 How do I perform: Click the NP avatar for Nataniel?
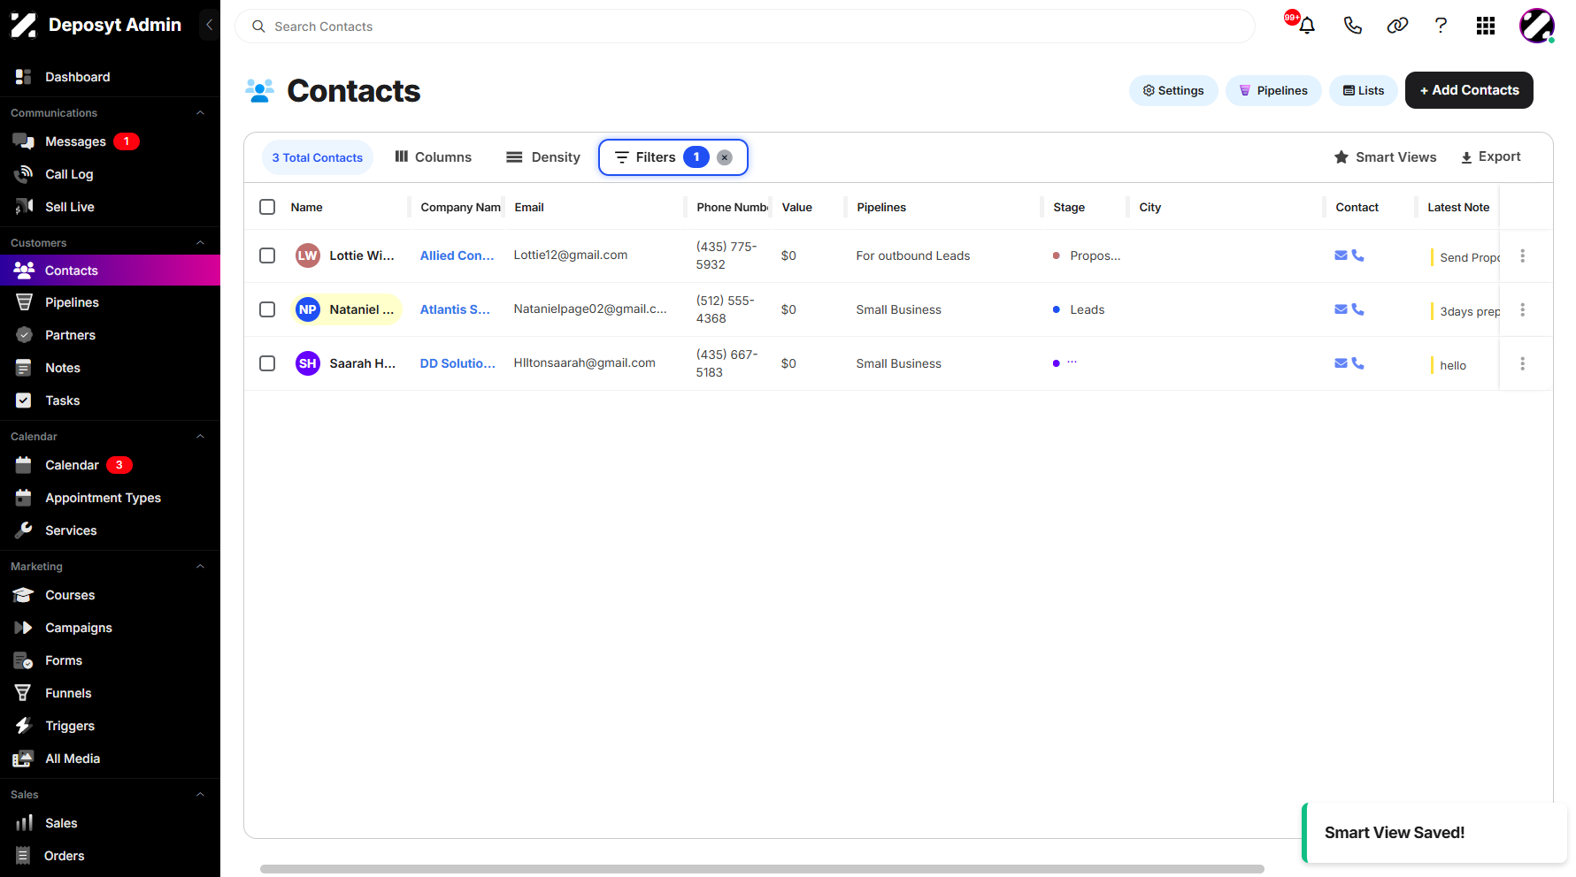307,309
